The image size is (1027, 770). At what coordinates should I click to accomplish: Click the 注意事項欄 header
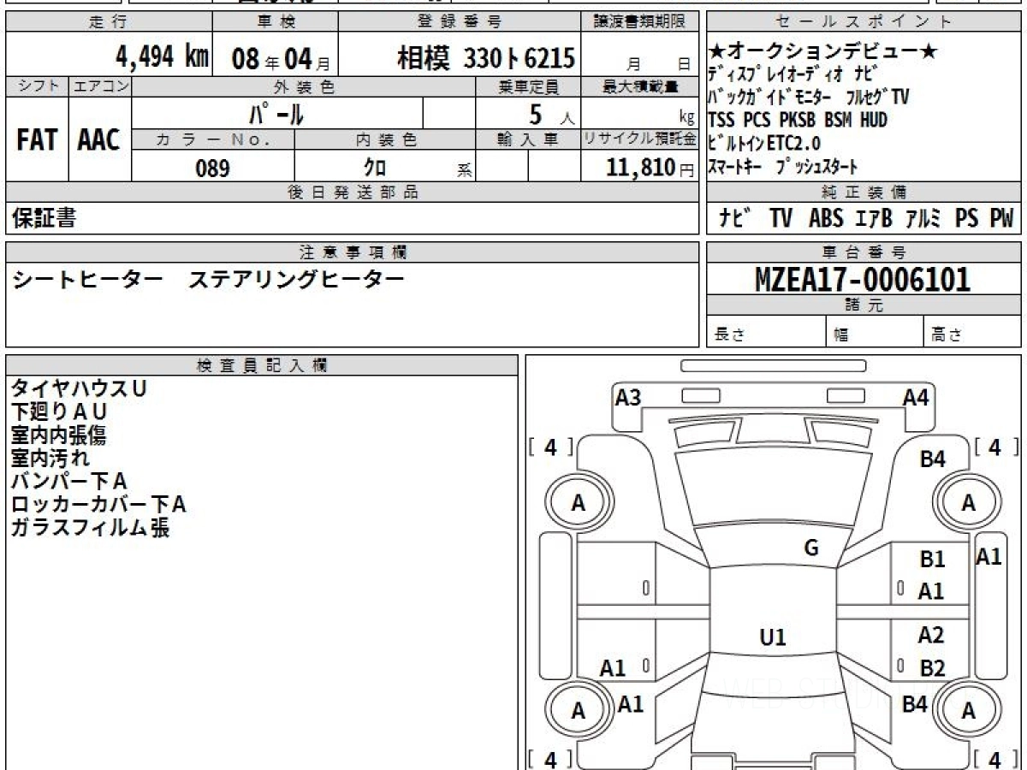(352, 252)
